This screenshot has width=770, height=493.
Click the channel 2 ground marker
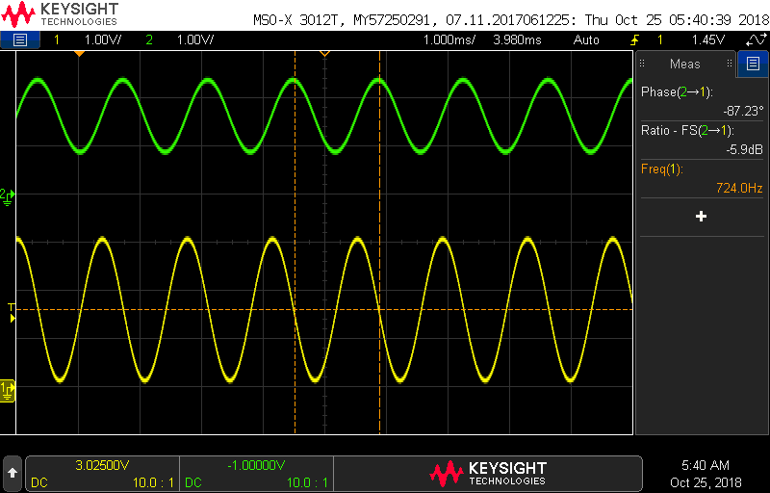[x=7, y=195]
